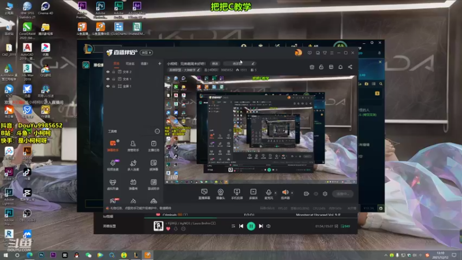Image resolution: width=462 pixels, height=260 pixels.
Task: Open the 虚拟形象 virtual avatar tool
Action: coord(113,184)
